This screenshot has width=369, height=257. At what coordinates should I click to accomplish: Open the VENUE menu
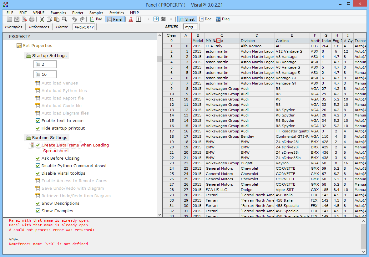pos(39,13)
